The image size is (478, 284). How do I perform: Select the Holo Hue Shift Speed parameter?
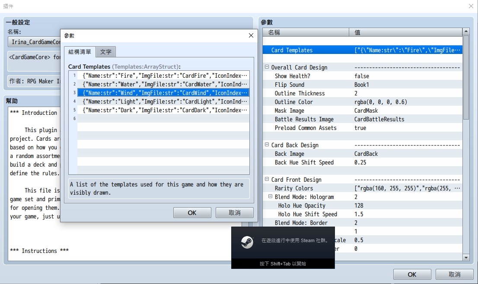(363, 214)
